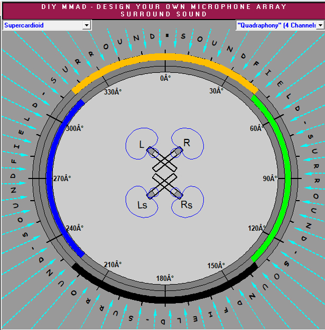This screenshot has width=325, height=330.
Task: Click the "Quadraphony" (4 Channels) text field
Action: pos(275,25)
